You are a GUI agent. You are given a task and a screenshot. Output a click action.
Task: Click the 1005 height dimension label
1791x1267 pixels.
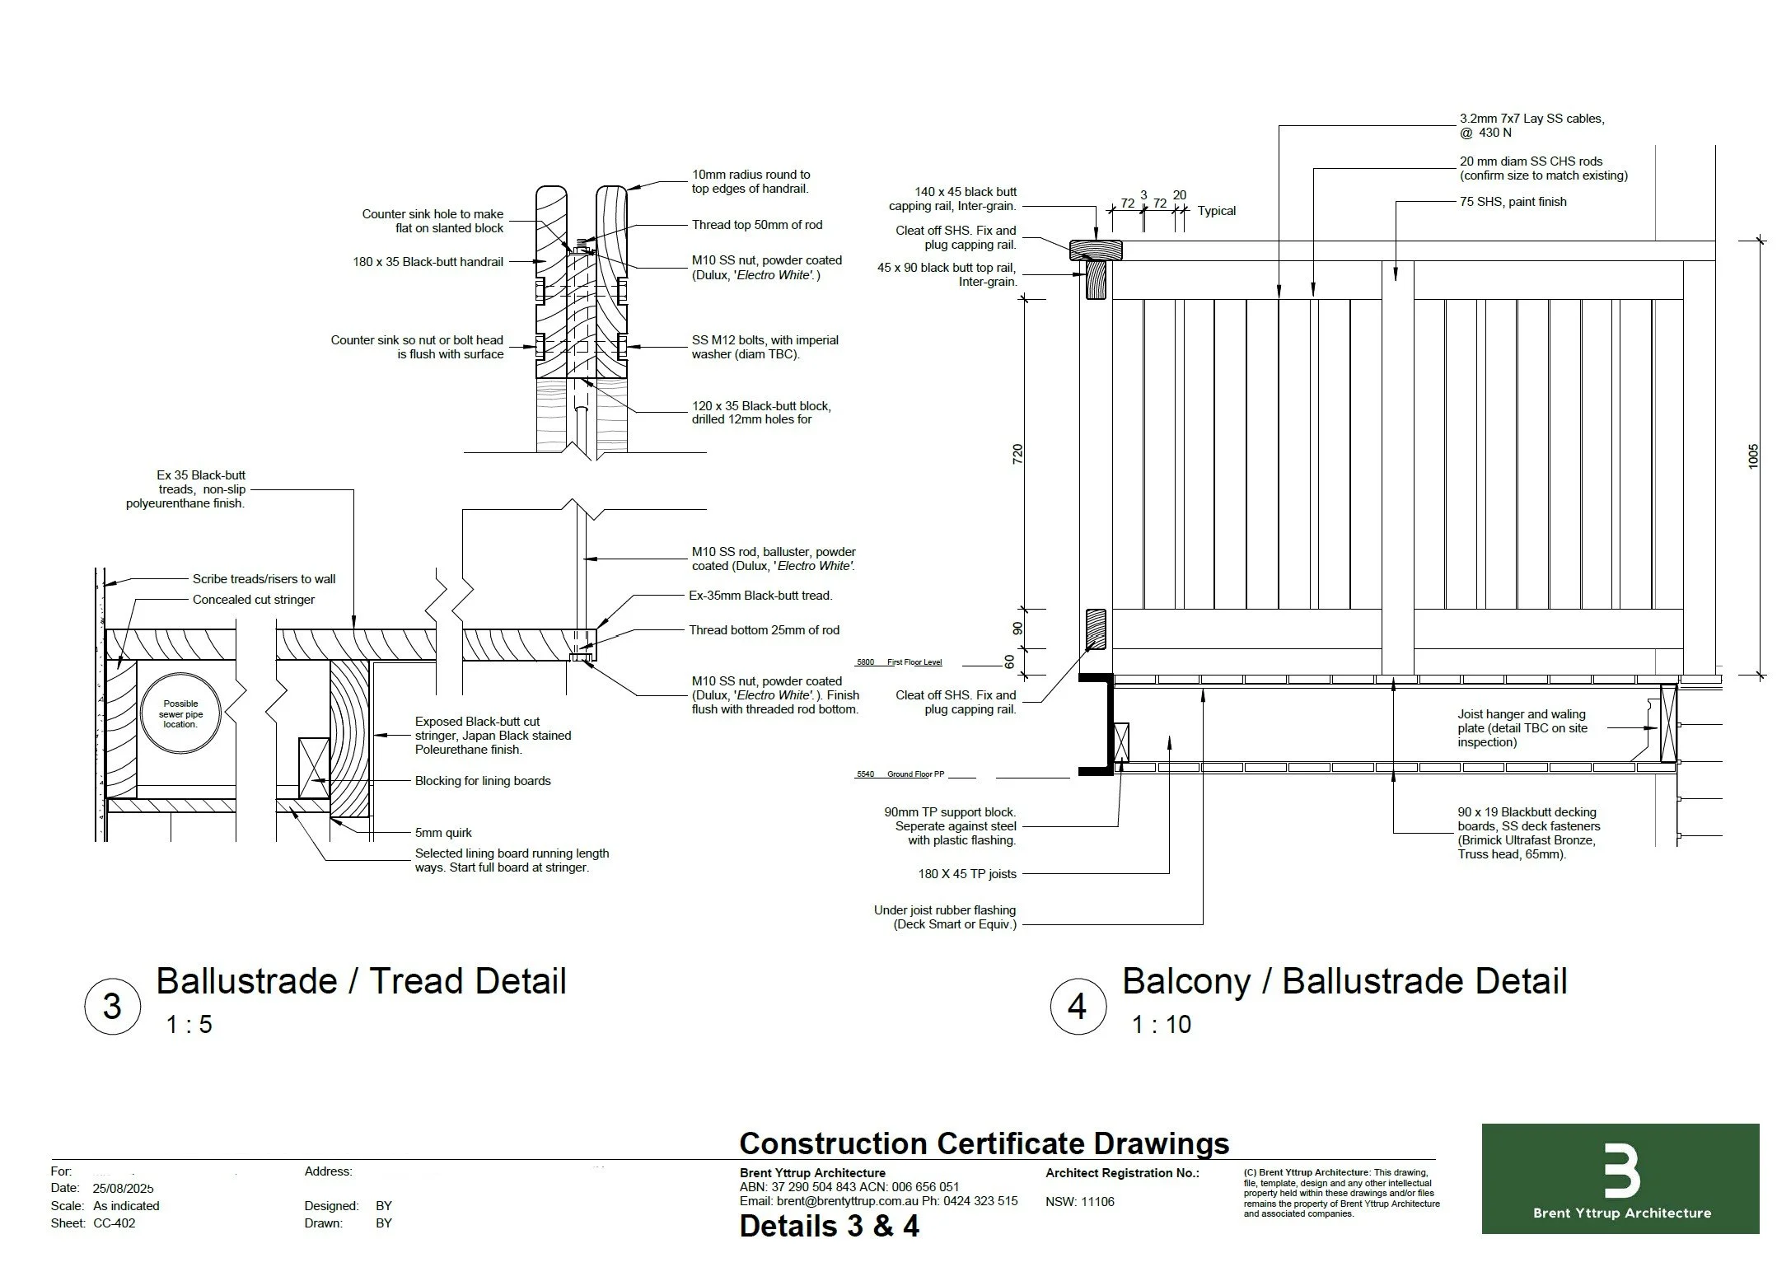click(x=1753, y=457)
